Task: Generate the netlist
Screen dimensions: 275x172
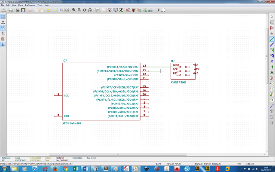Action: pos(145,10)
